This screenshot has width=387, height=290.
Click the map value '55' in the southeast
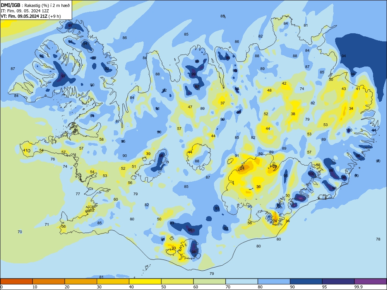[x=318, y=165]
